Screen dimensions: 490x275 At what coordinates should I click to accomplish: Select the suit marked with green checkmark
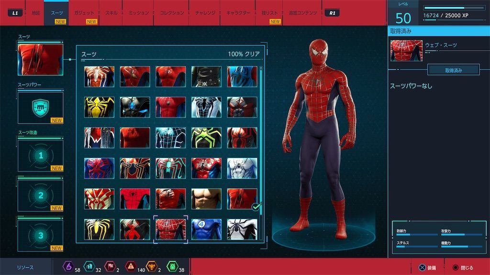point(242,199)
